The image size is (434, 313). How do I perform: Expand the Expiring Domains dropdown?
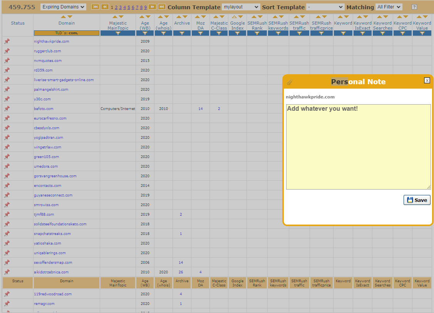63,7
